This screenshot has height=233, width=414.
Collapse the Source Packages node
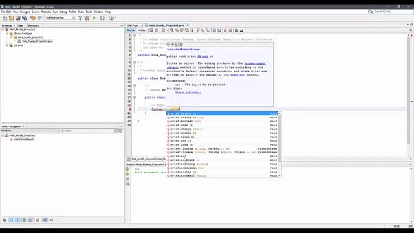7,34
